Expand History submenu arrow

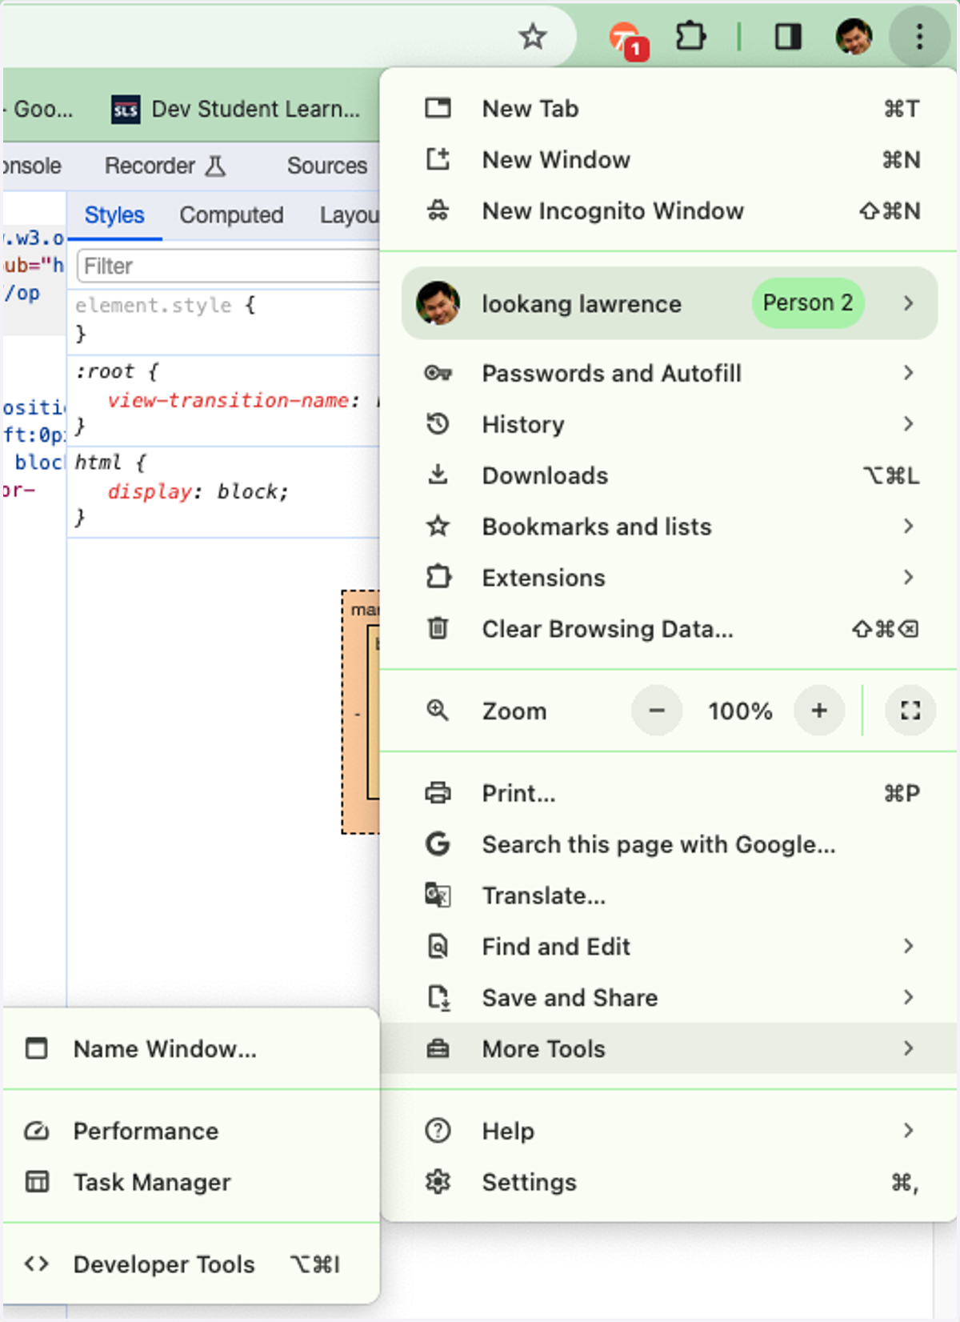click(908, 424)
